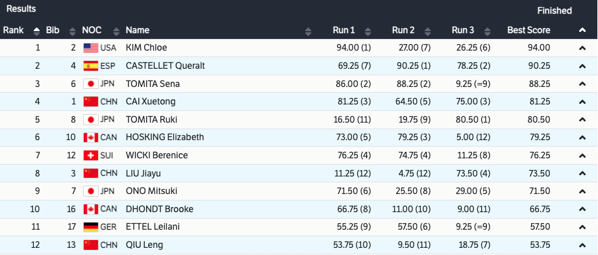The height and width of the screenshot is (255, 598).
Task: Sort by Run 1 scores
Action: (368, 31)
